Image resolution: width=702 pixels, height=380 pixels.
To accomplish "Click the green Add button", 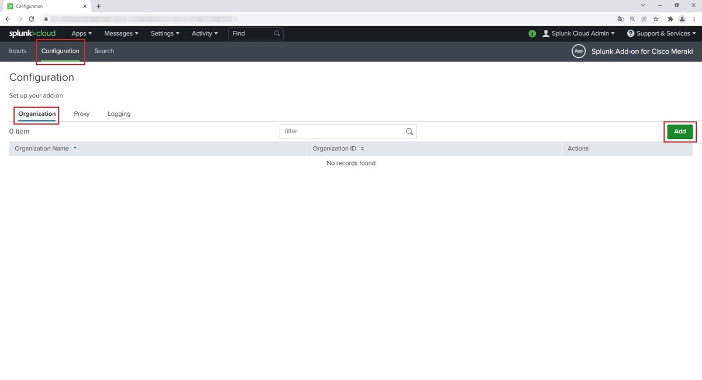I will [679, 132].
